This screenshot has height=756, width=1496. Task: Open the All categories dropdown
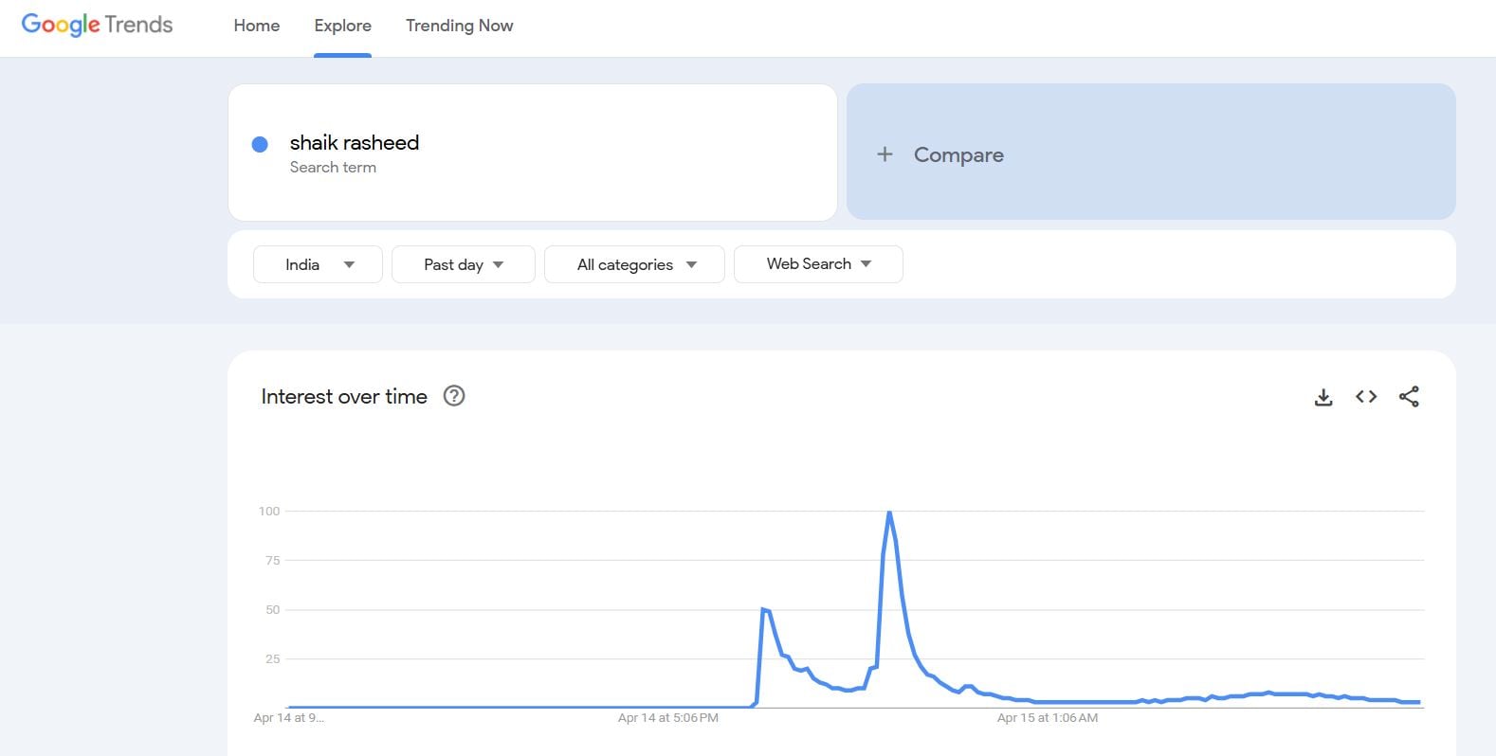pyautogui.click(x=634, y=264)
